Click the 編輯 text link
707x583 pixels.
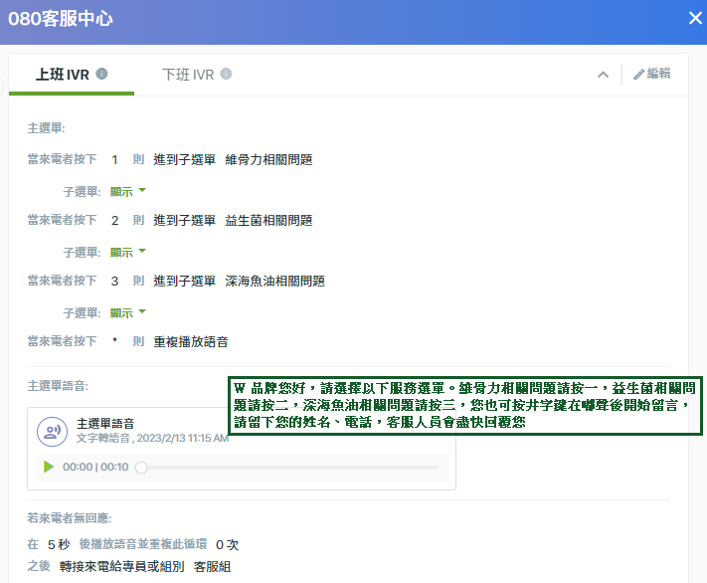(x=658, y=74)
